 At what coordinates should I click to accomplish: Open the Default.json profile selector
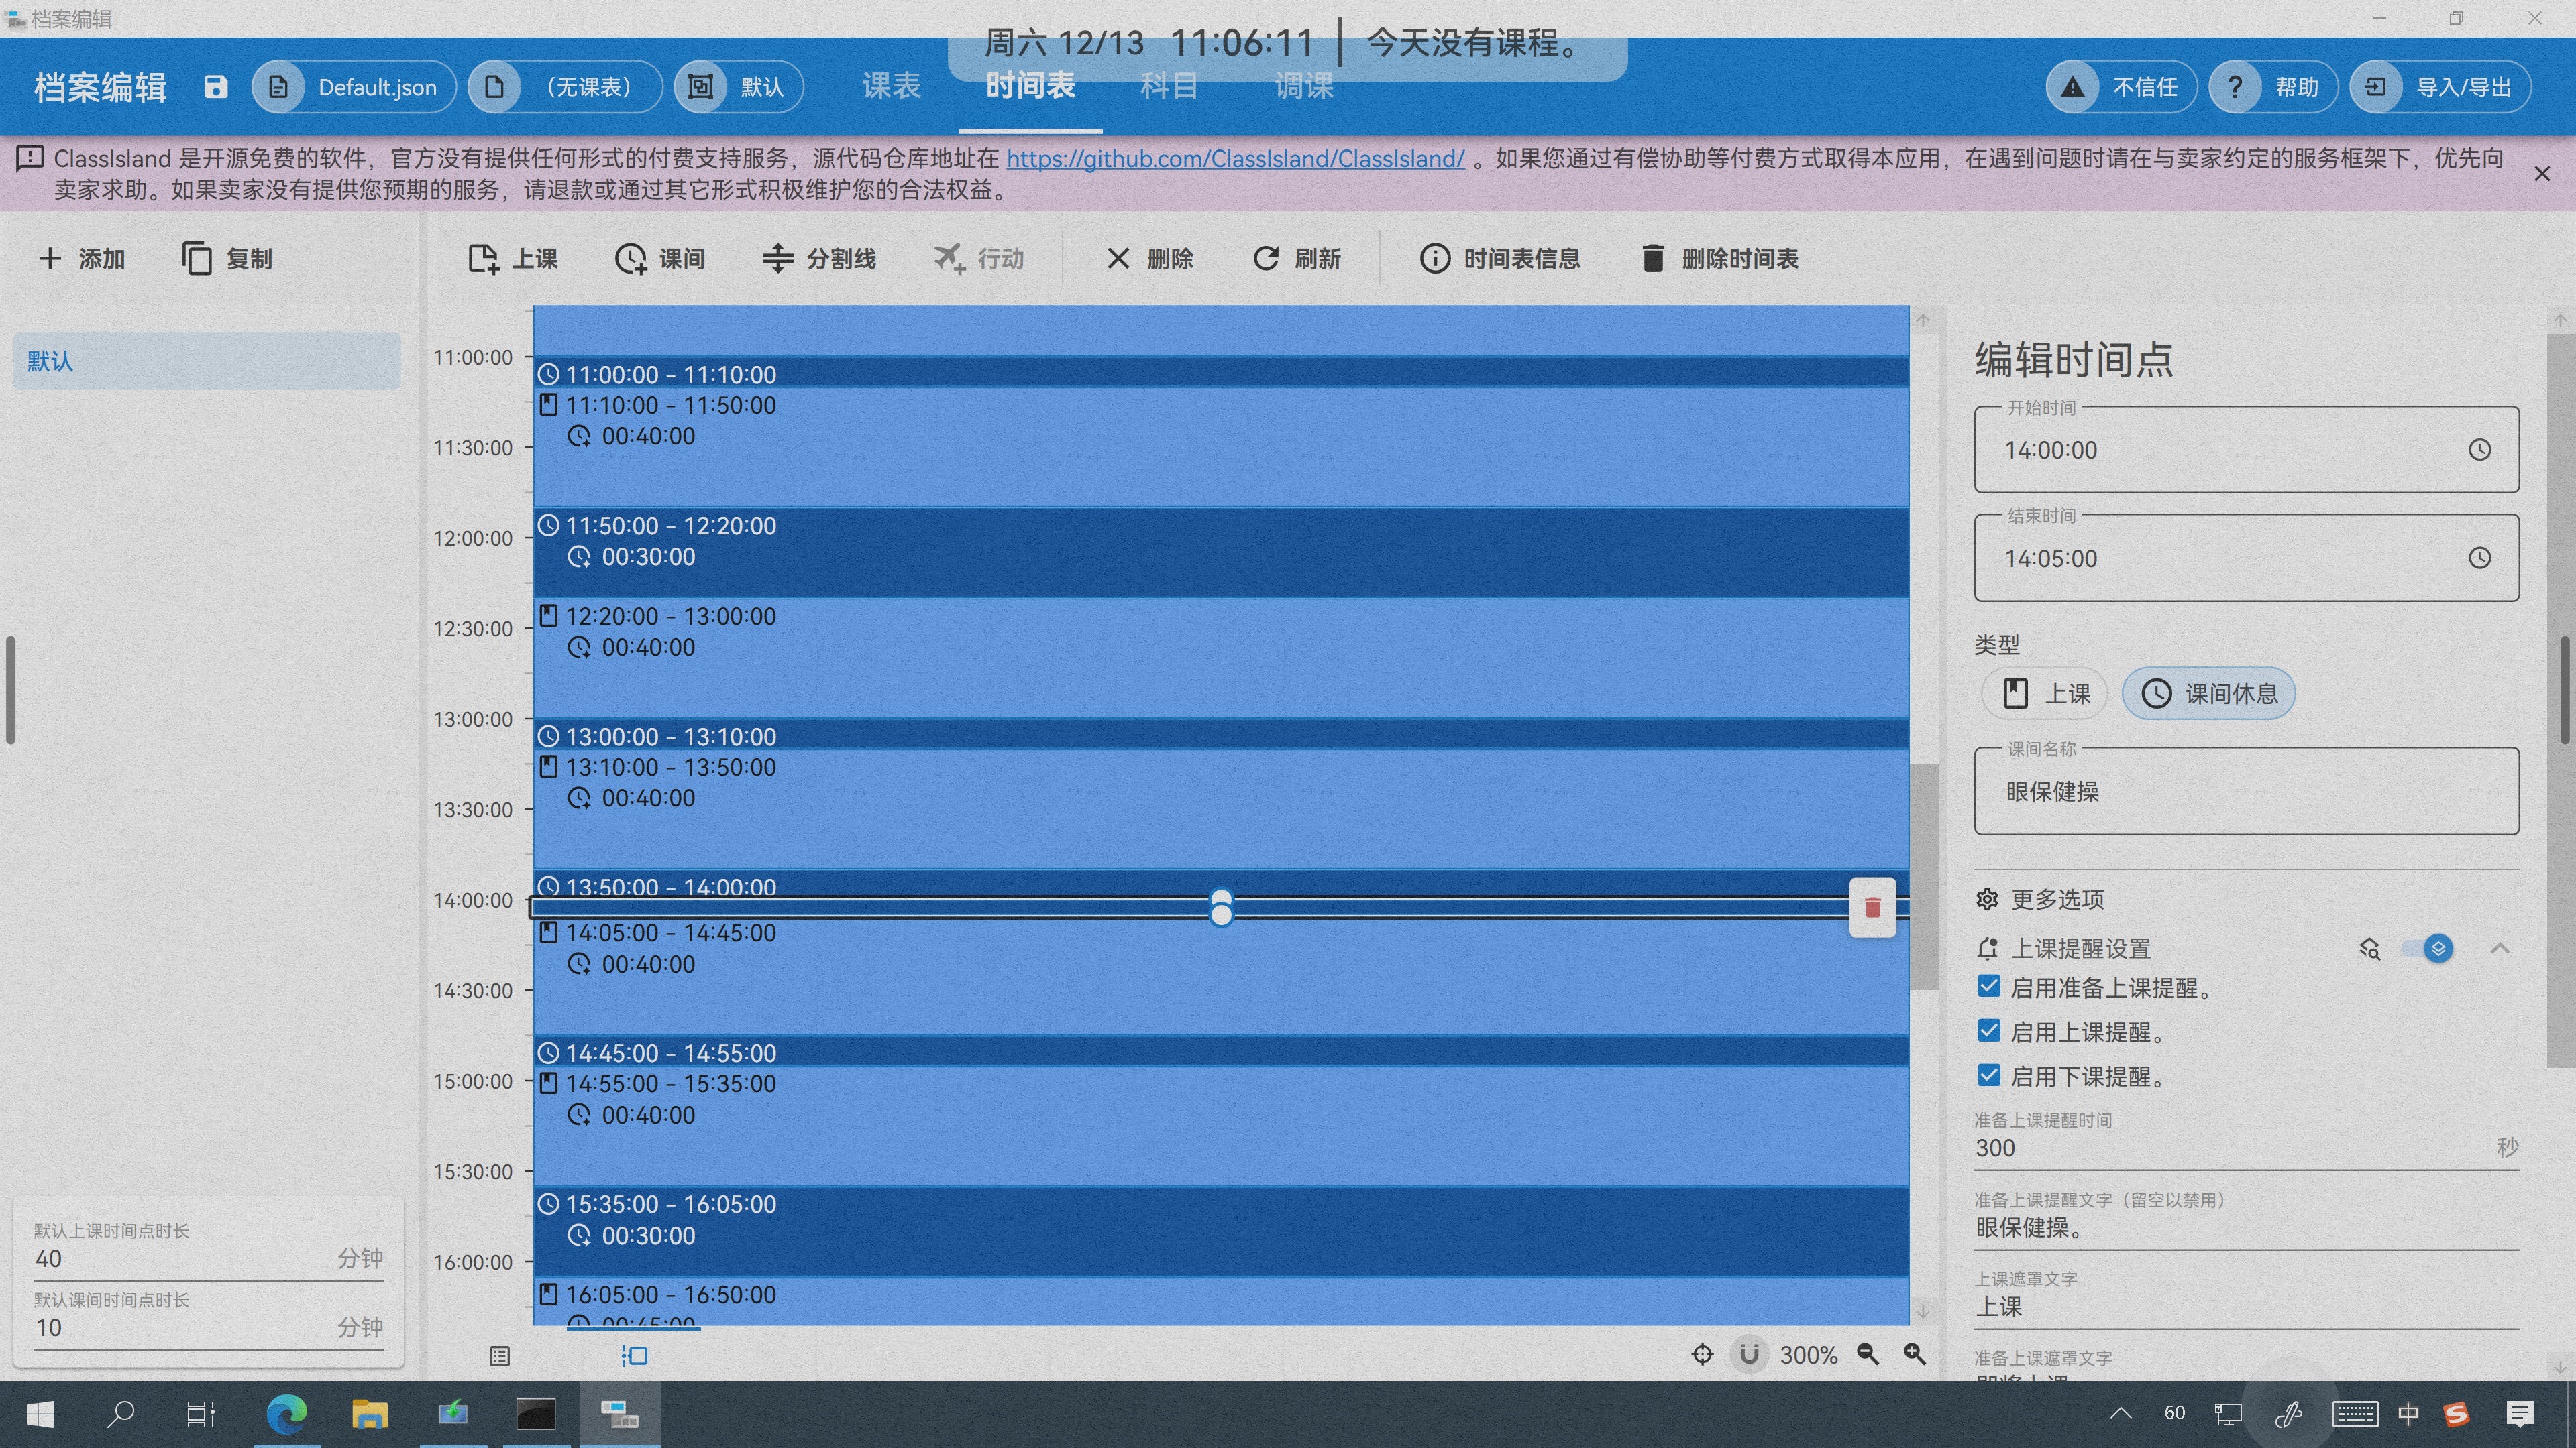click(354, 87)
